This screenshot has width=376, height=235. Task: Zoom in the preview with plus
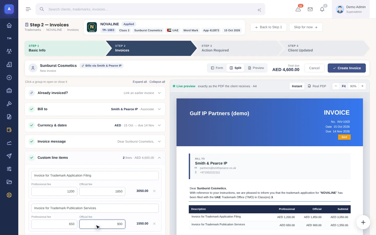[362, 86]
